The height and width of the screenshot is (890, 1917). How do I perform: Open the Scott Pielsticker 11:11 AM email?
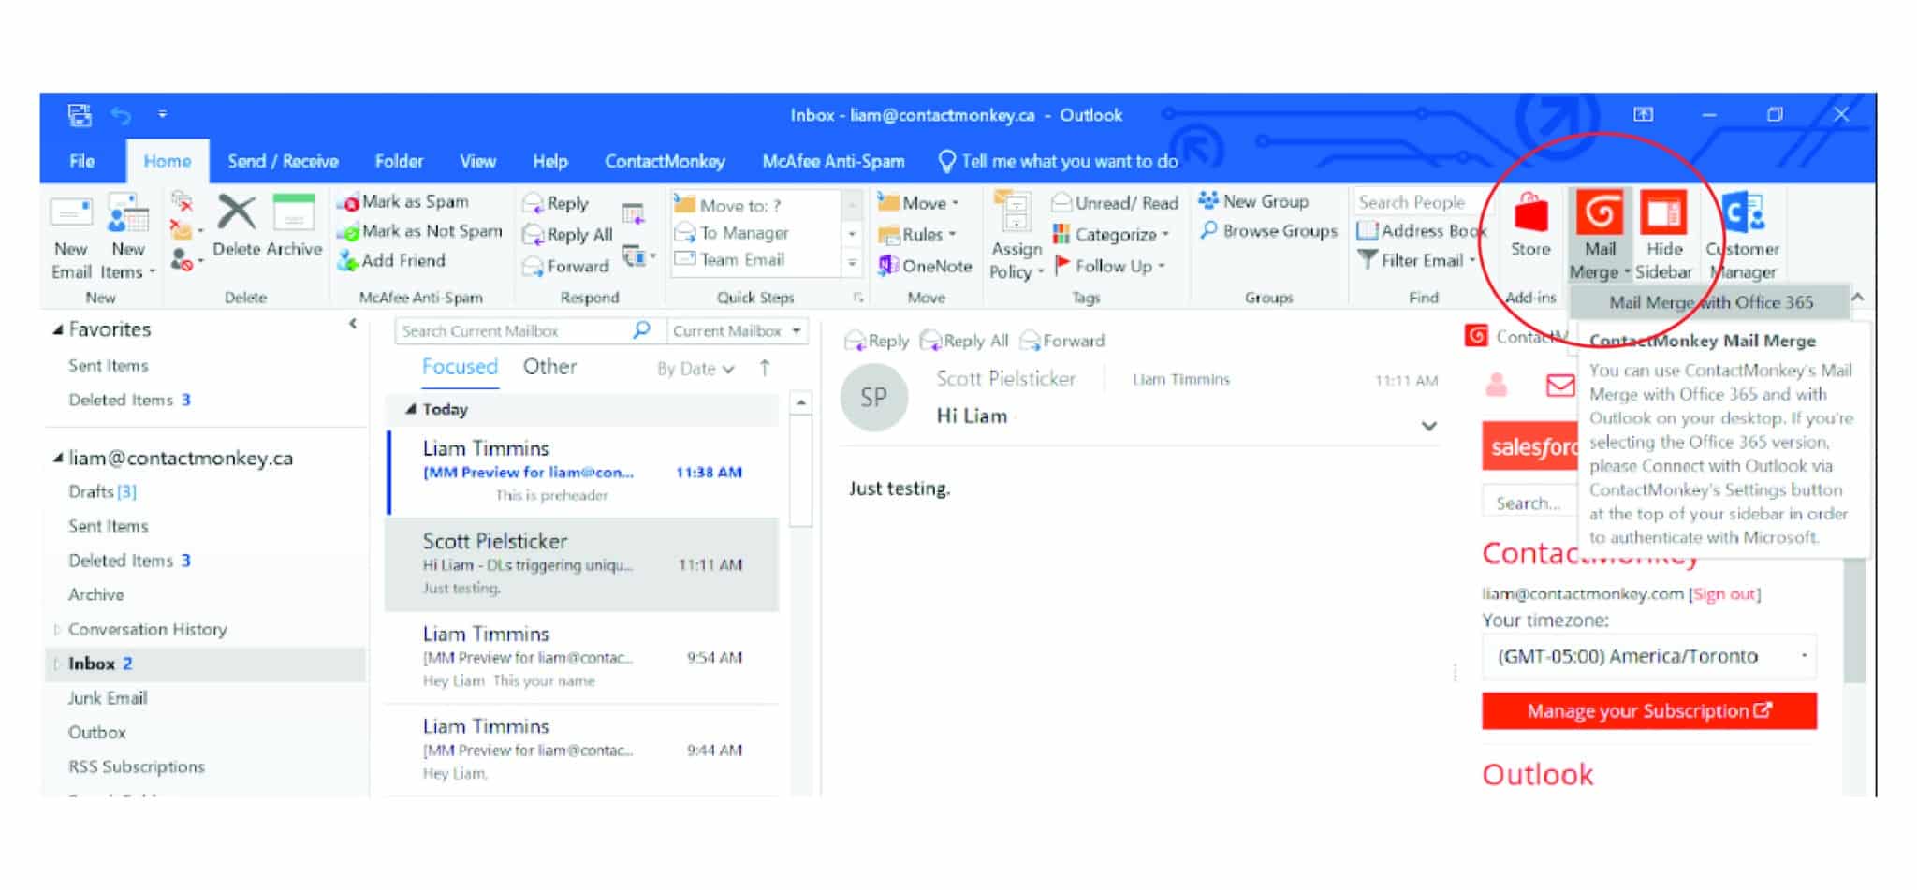(582, 564)
